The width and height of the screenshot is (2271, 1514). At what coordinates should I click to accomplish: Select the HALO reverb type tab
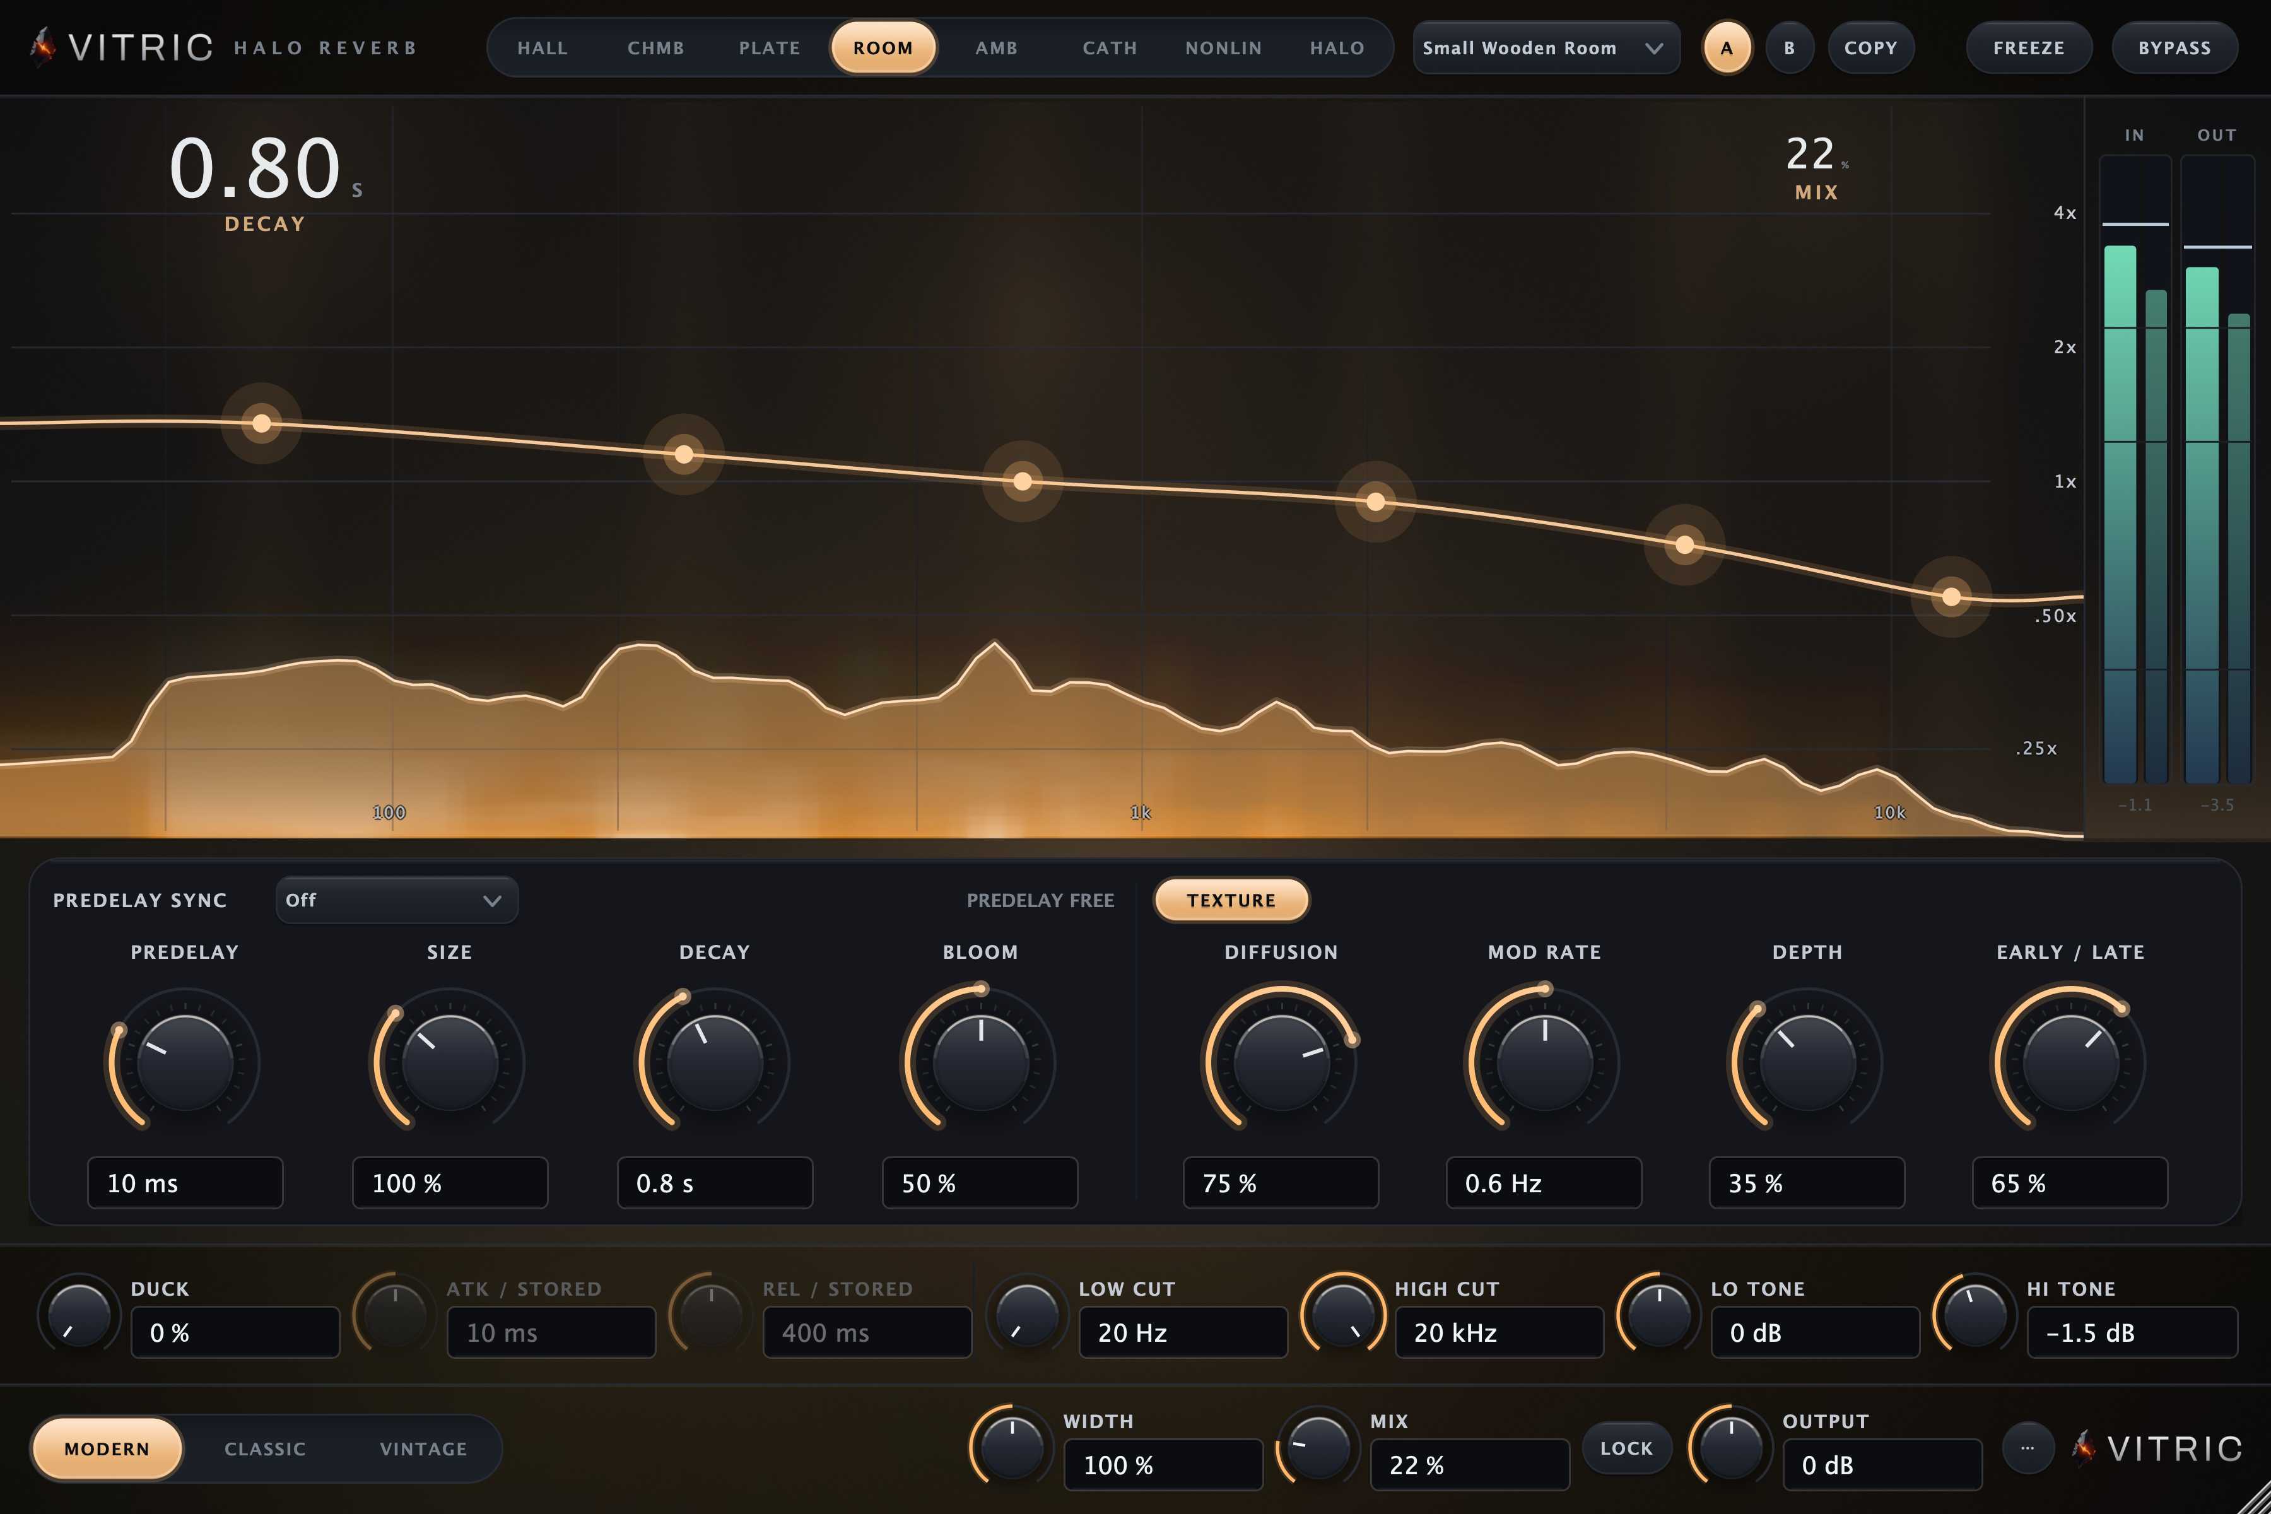point(1337,47)
